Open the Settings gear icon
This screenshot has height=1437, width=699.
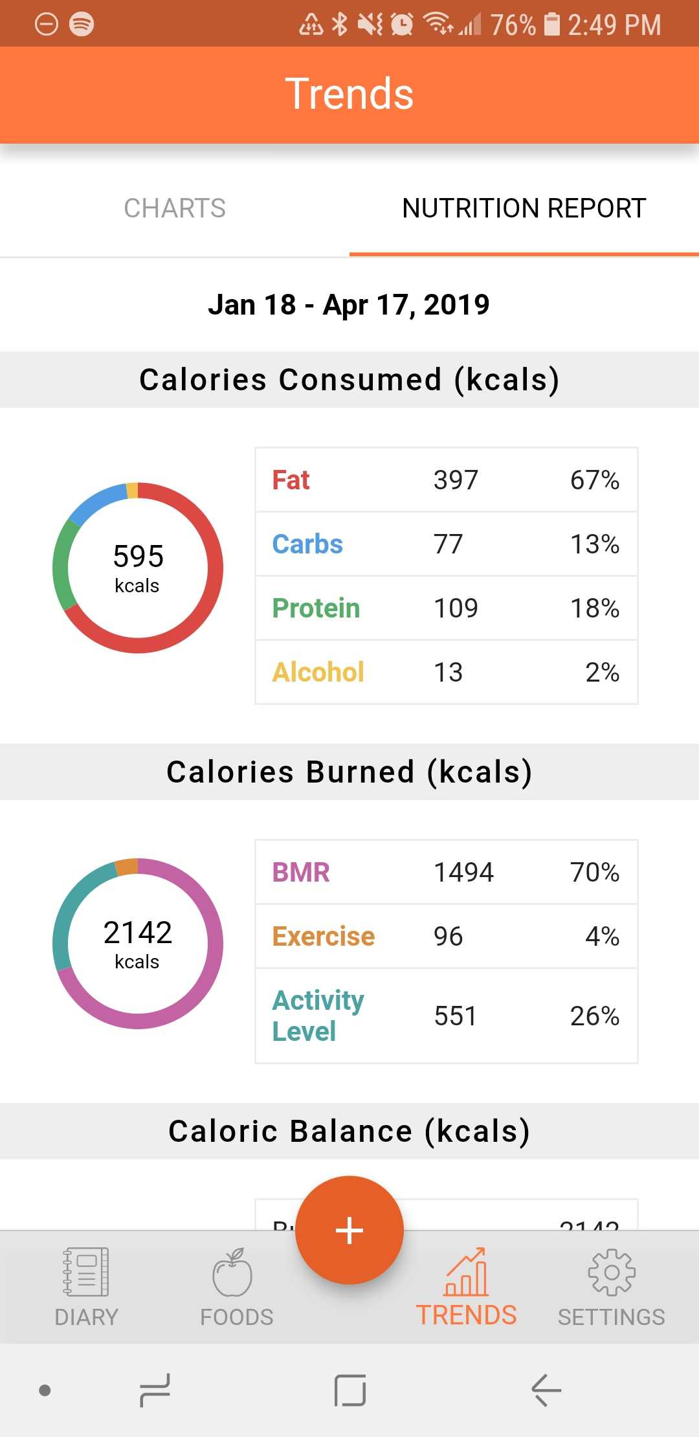tap(611, 1273)
